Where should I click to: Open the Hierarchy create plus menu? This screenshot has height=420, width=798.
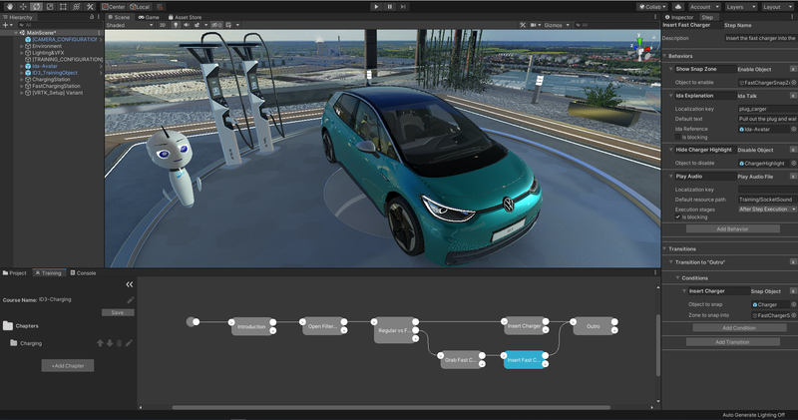coord(7,25)
